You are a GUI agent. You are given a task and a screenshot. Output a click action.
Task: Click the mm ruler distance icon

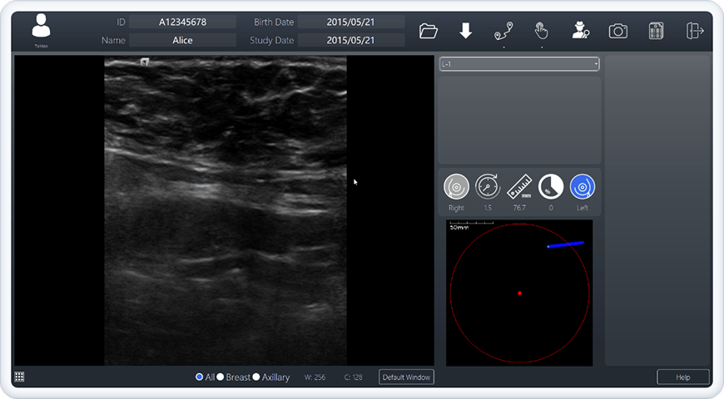pyautogui.click(x=519, y=187)
